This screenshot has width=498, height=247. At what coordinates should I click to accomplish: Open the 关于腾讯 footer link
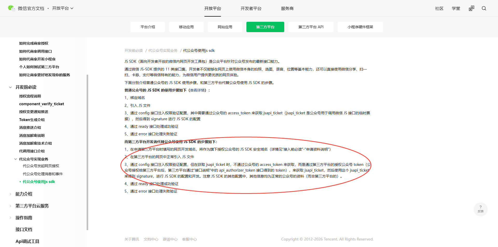click(x=132, y=239)
